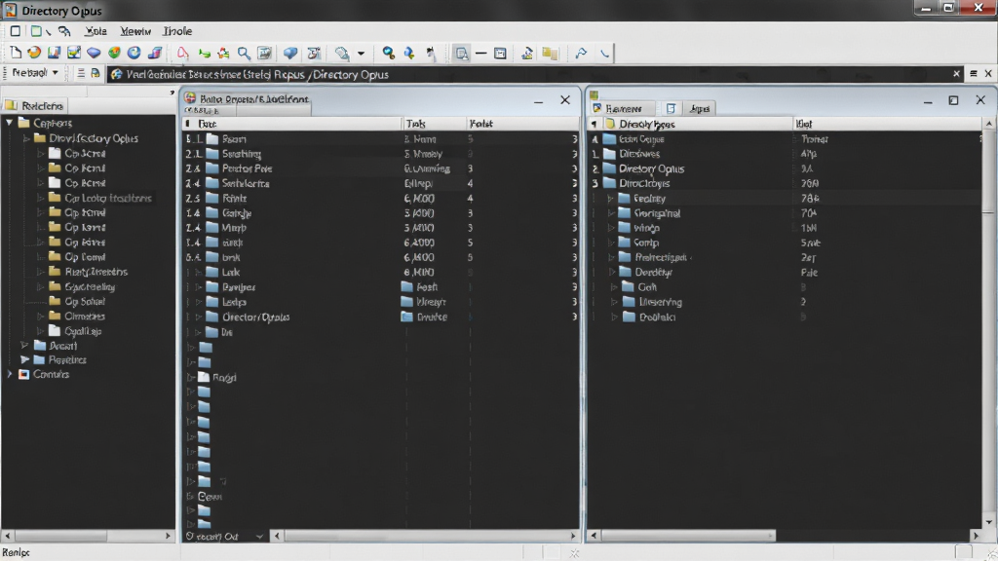Expand the 'Goft' folder in right panel
This screenshot has height=561, width=998.
(x=614, y=287)
